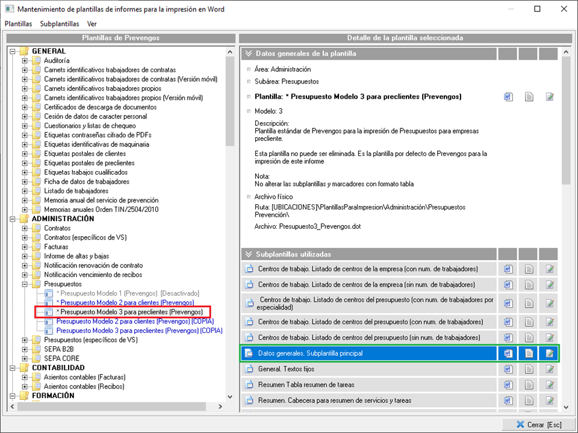The image size is (578, 433).
Task: Click document icon for 'Resumen Tabla resumen de tareas'
Action: [529, 384]
